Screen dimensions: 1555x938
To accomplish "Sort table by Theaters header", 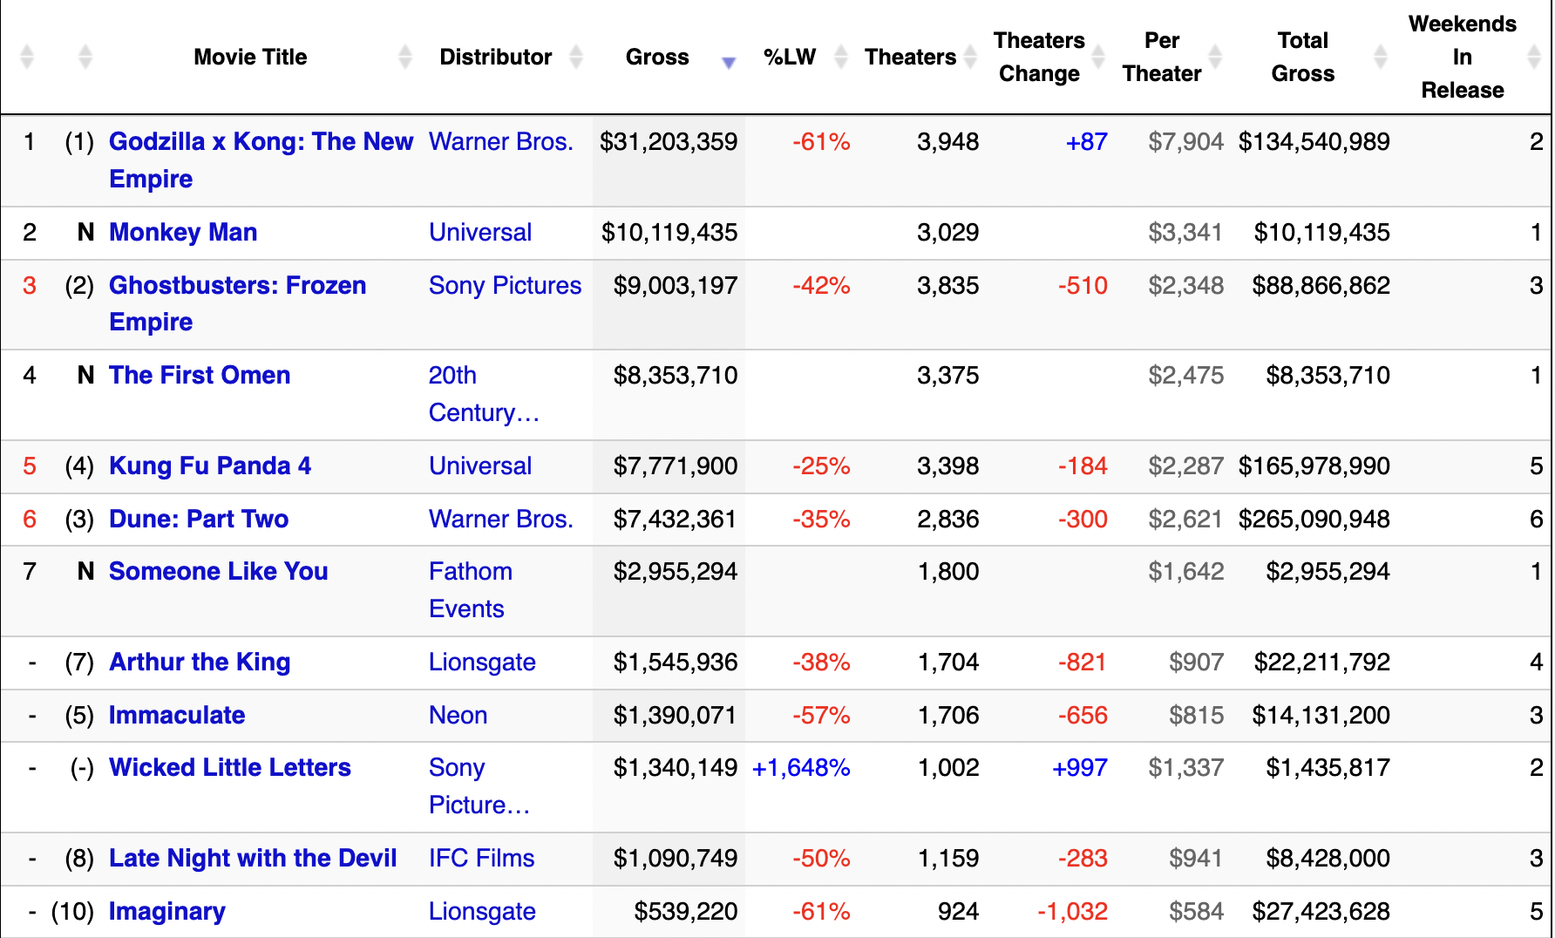I will tap(910, 57).
